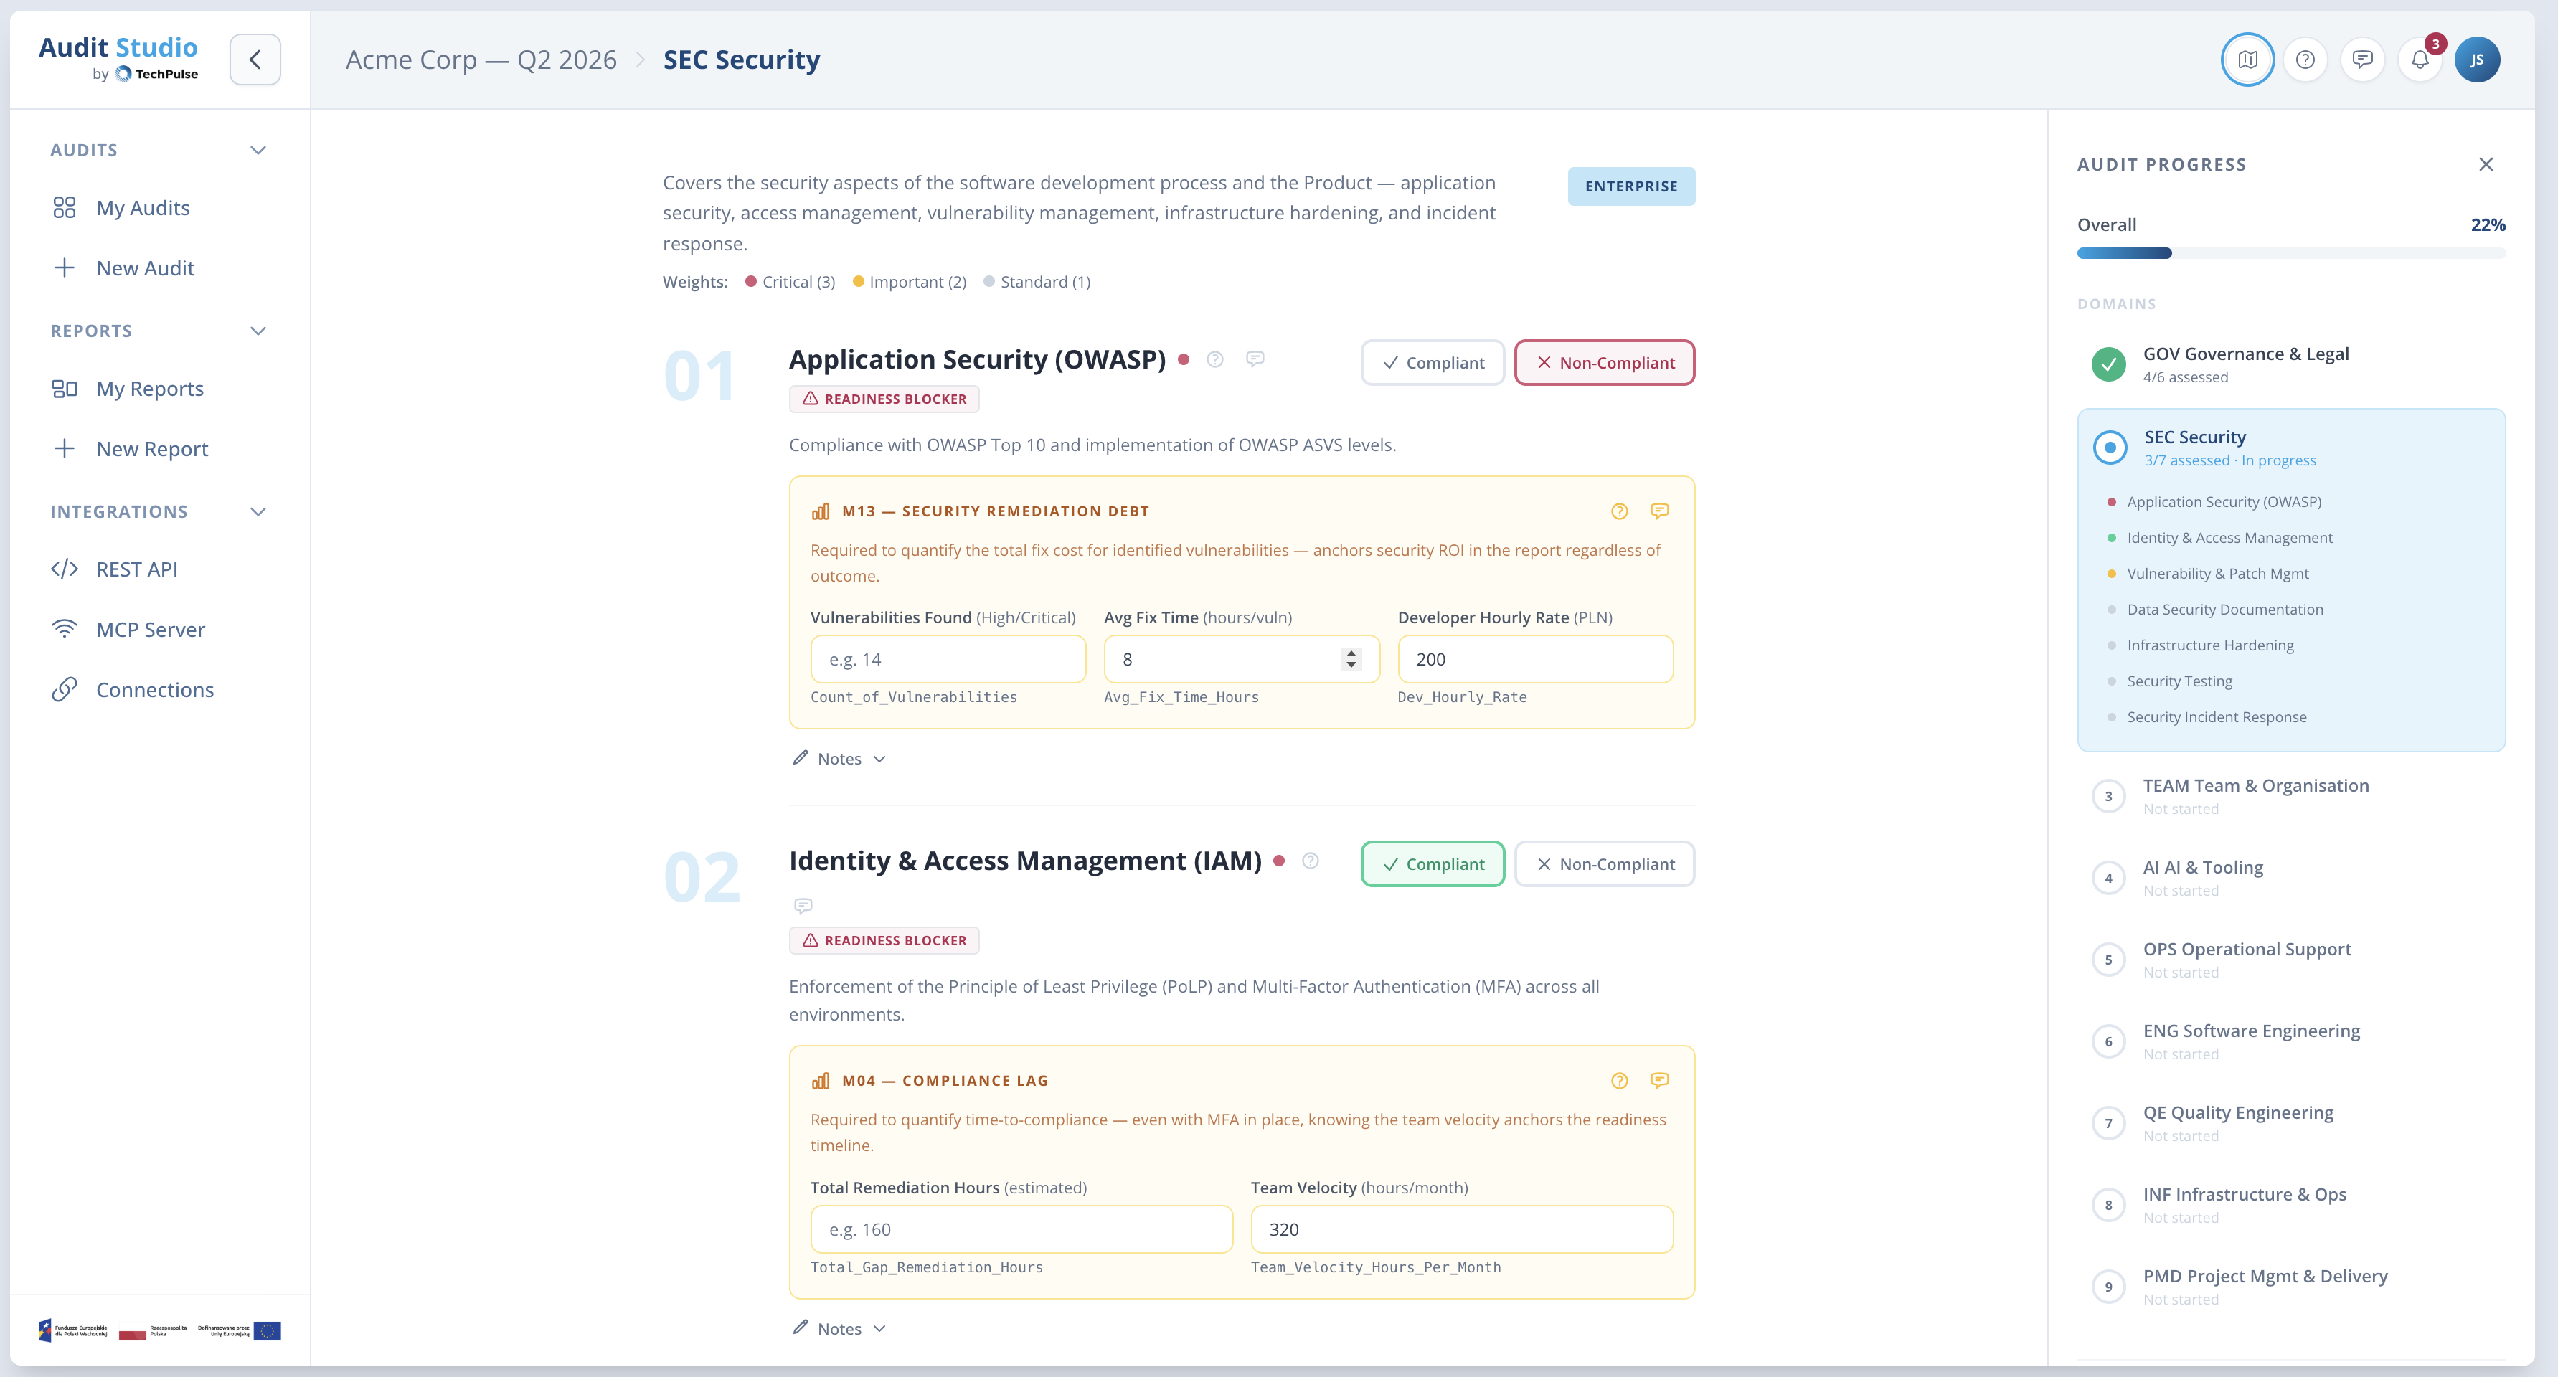The width and height of the screenshot is (2558, 1377).
Task: Click the pencil icon beside Notes under OWASP
Action: (801, 757)
